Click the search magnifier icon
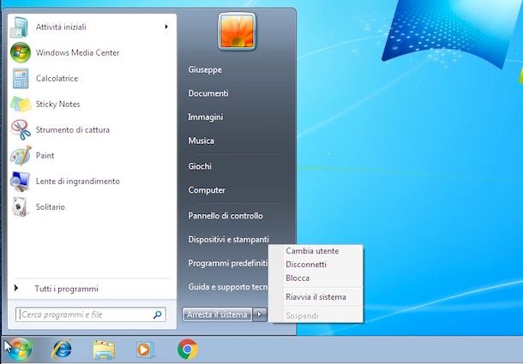The width and height of the screenshot is (523, 364). (157, 314)
